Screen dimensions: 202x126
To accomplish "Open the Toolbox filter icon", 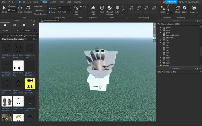I will [36, 30].
